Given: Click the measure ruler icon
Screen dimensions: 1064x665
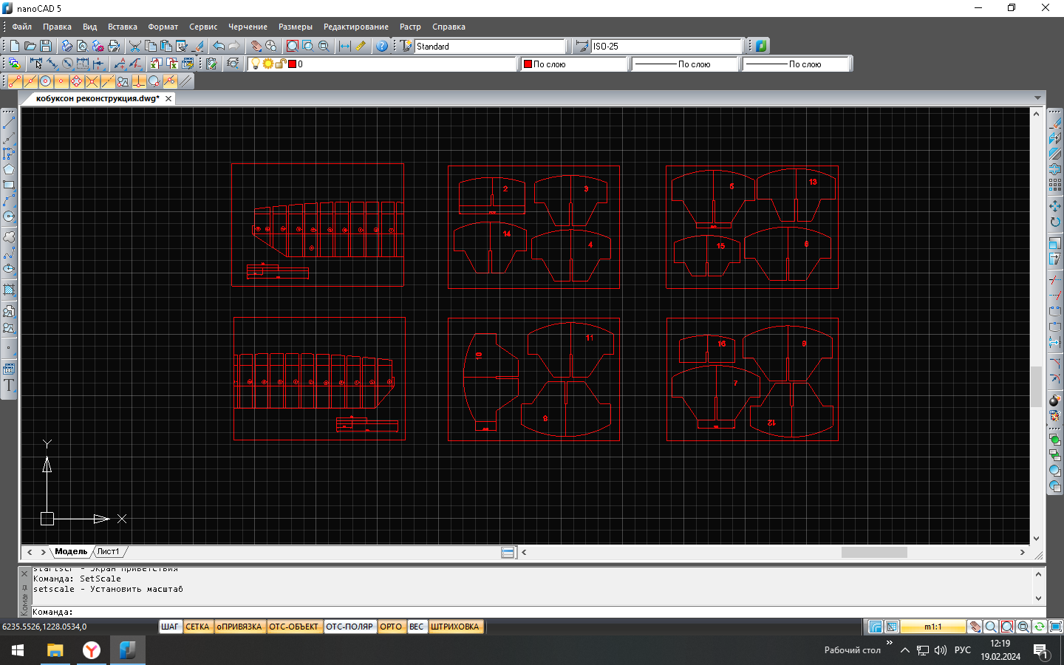Looking at the screenshot, I should pos(361,46).
